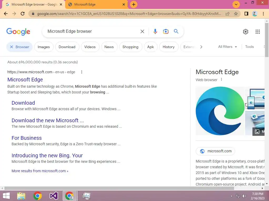Click More results from microsoft.com
The width and height of the screenshot is (269, 201).
pos(40,171)
